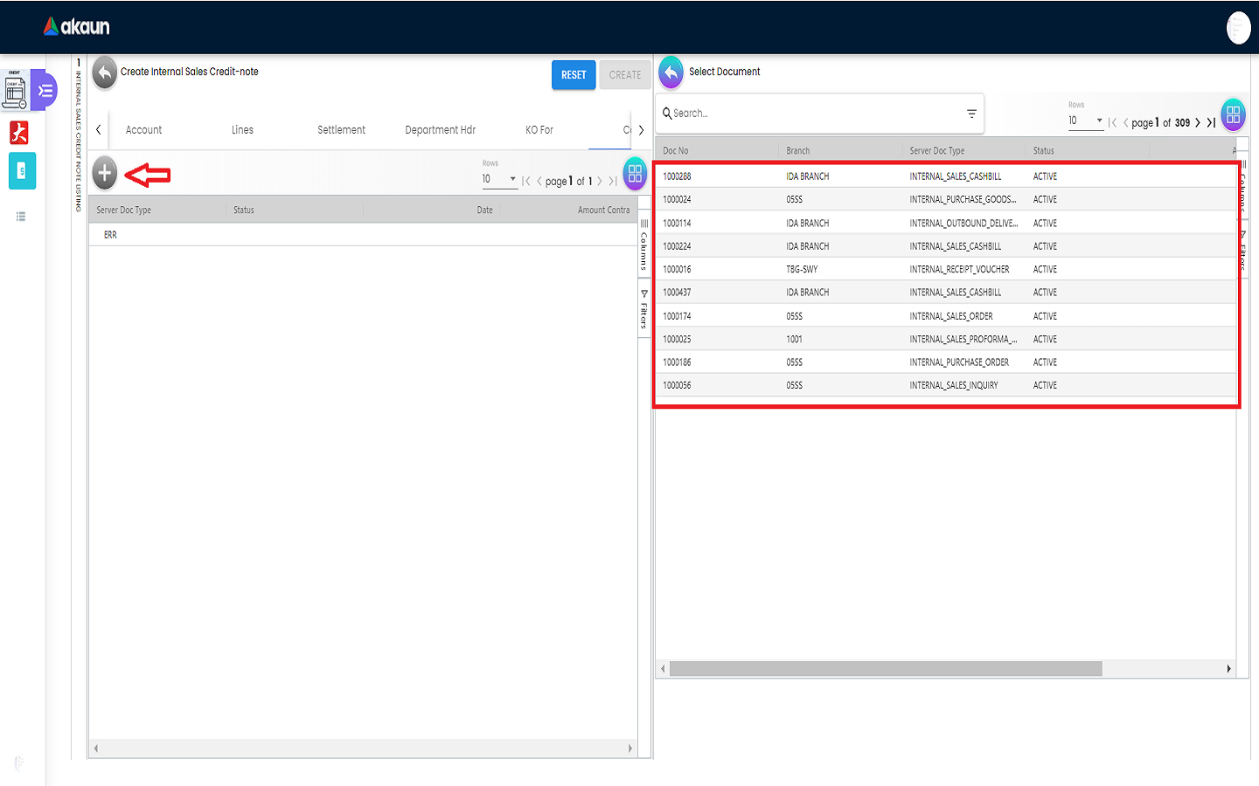Open the Department Hdr tab

pos(440,130)
